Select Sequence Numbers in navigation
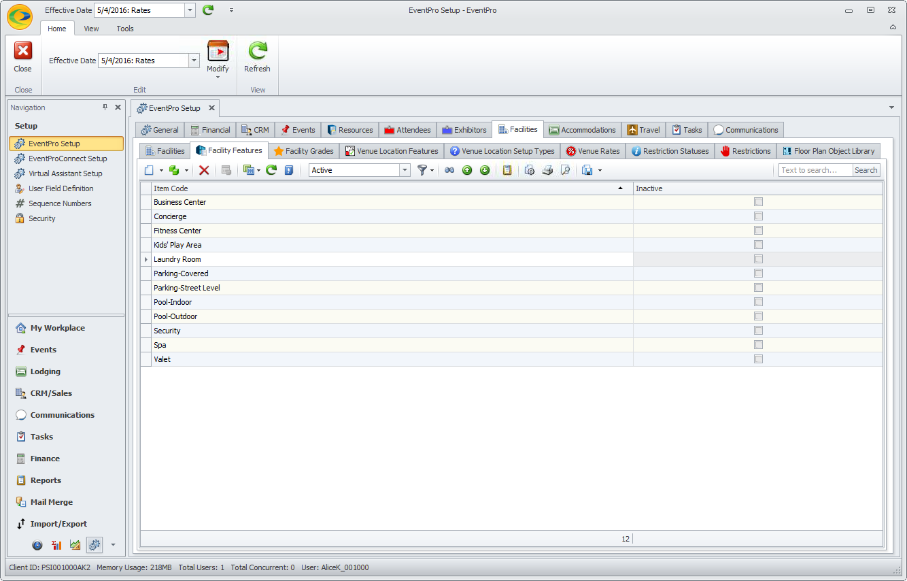907x581 pixels. tap(60, 203)
